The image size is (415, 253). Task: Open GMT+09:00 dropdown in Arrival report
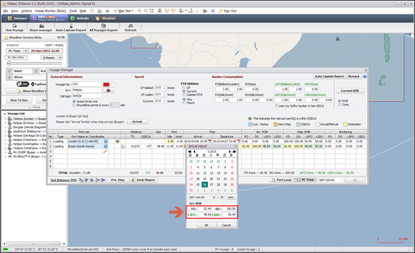[207, 197]
